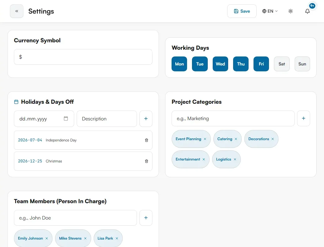Select the 2026-07-04 date text

[x=30, y=140]
